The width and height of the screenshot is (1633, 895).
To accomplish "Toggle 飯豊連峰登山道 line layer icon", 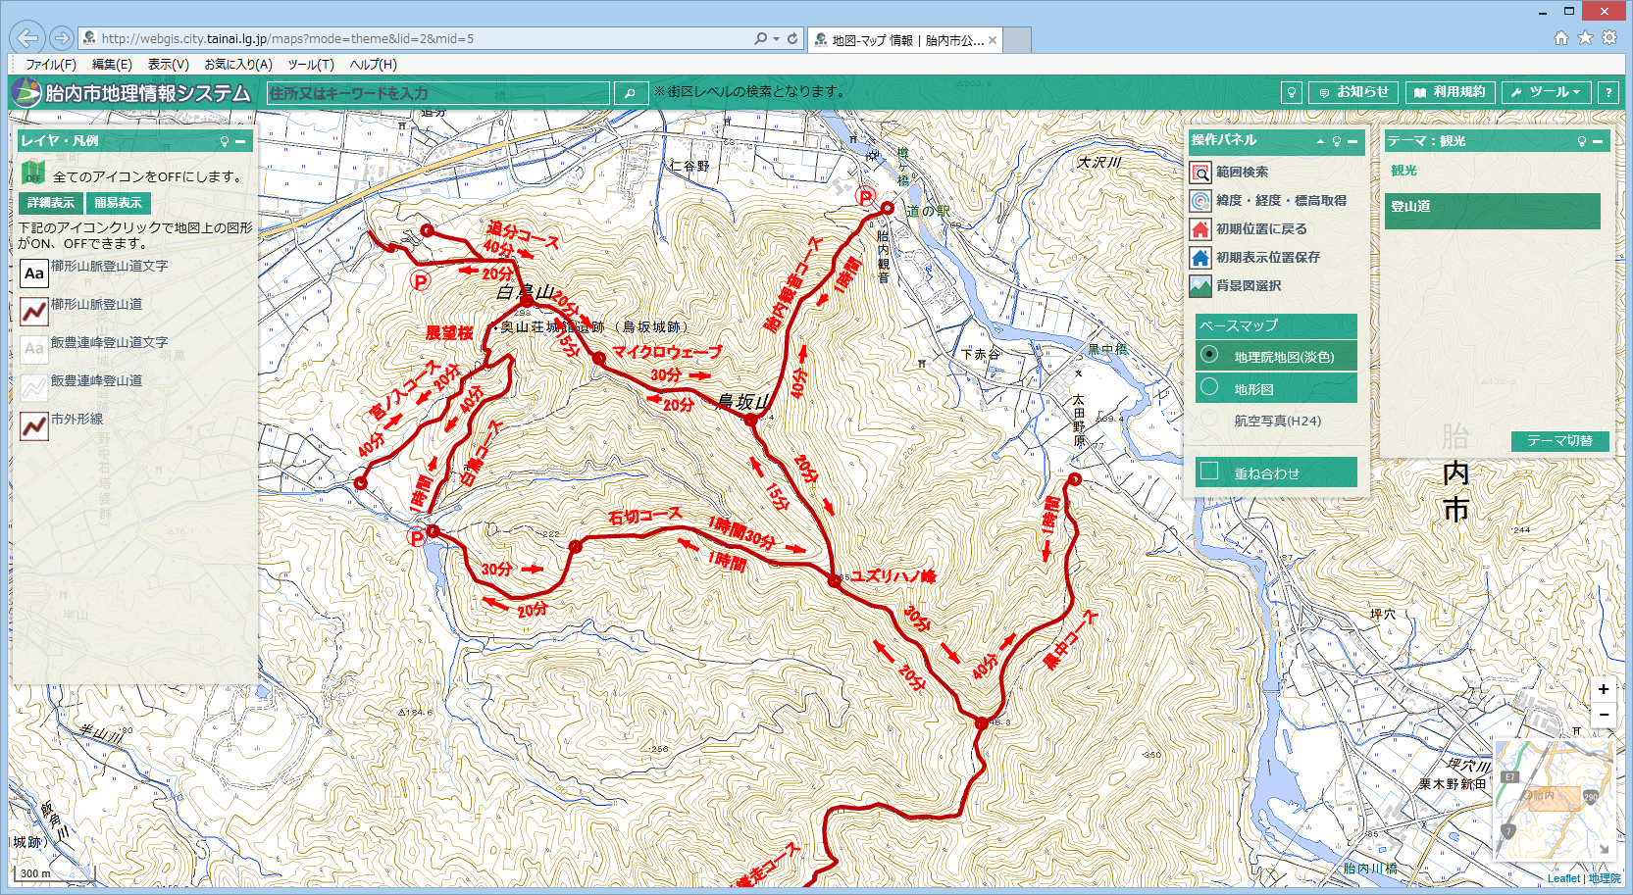I will click(33, 388).
